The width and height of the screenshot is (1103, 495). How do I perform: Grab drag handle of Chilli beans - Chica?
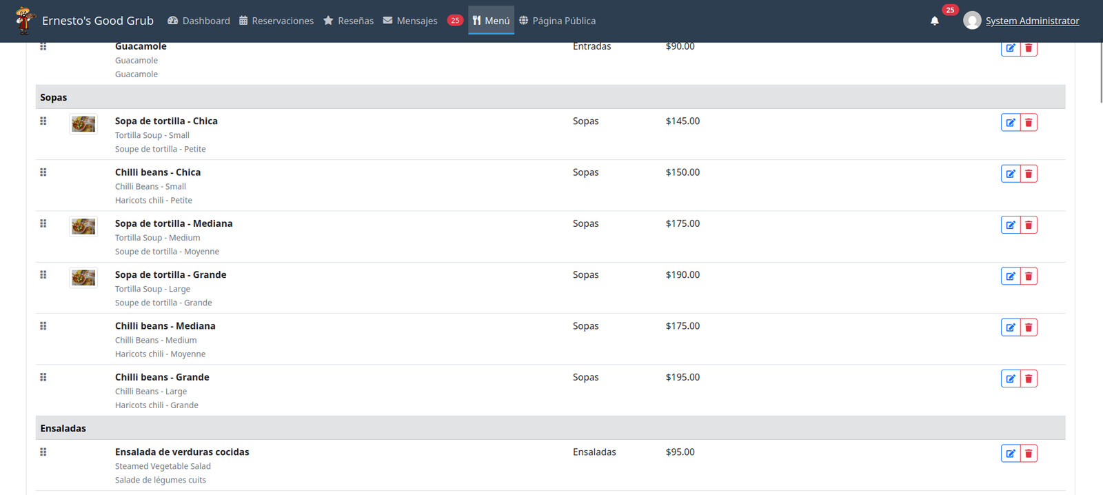pos(43,172)
